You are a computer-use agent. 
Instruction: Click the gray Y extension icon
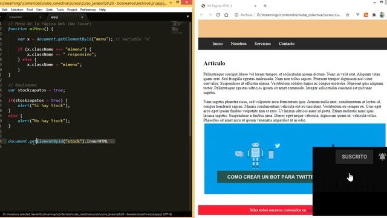click(x=357, y=15)
